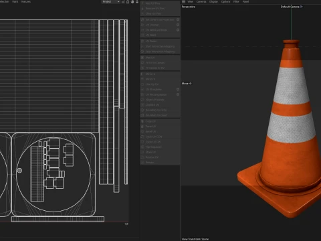321x241 pixels.
Task: Click the UV Straighten icon
Action: click(142, 90)
